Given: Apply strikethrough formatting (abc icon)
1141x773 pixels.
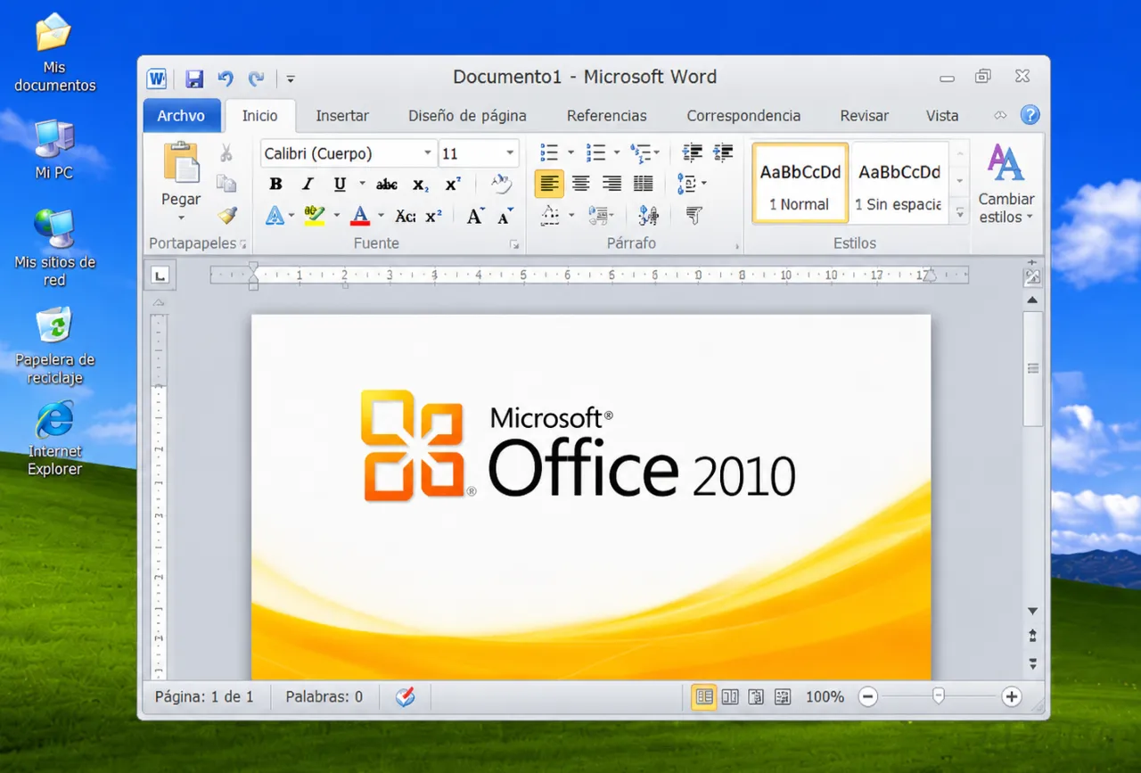Looking at the screenshot, I should click(x=387, y=185).
